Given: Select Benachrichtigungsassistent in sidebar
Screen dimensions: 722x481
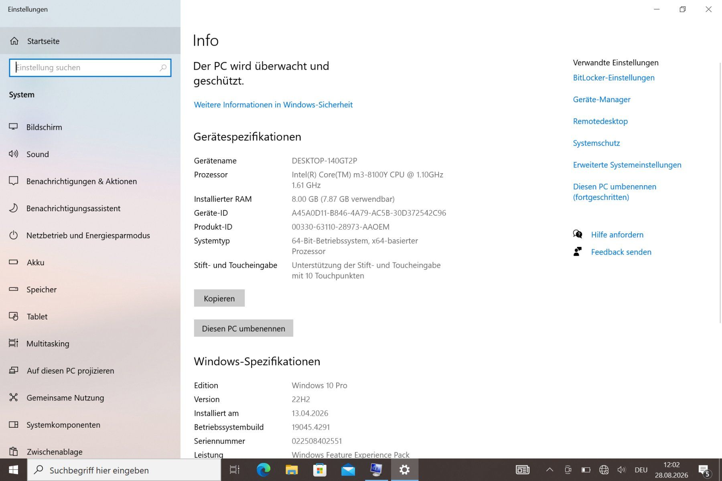Looking at the screenshot, I should (x=90, y=208).
